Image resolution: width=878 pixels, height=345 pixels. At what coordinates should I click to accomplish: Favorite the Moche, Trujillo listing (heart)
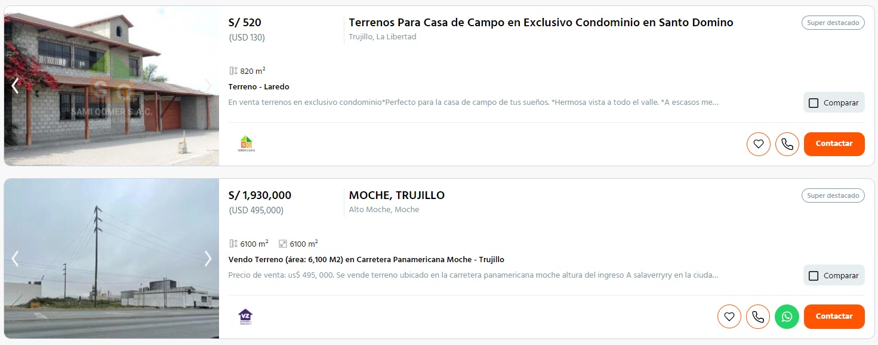(x=729, y=317)
